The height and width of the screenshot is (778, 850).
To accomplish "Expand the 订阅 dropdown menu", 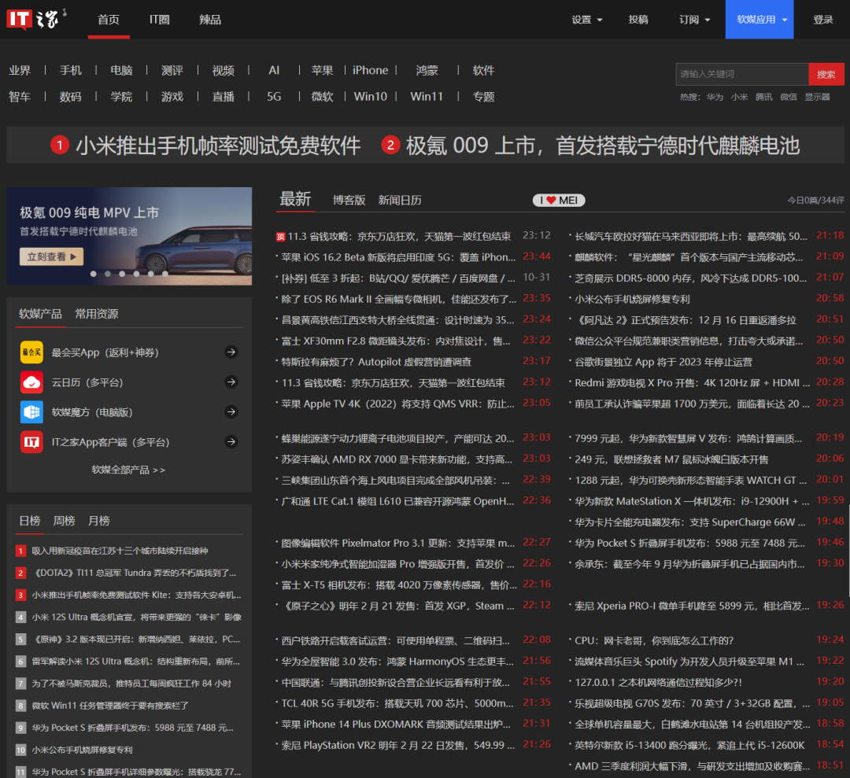I will point(694,20).
